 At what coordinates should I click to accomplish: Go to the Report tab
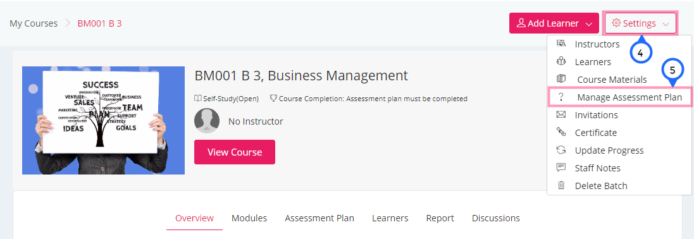point(440,218)
